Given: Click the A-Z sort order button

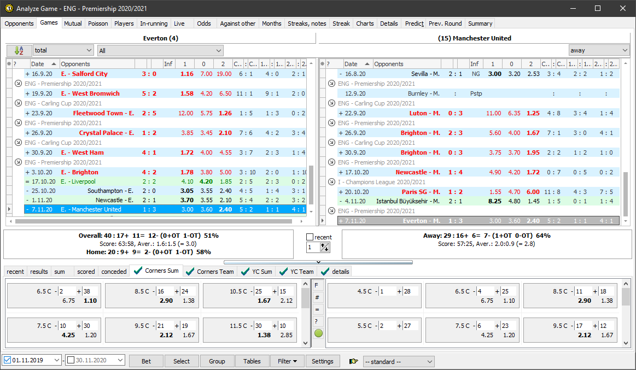Looking at the screenshot, I should pos(19,50).
